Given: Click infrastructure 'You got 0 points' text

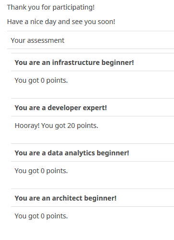Looking at the screenshot, I should point(41,80).
